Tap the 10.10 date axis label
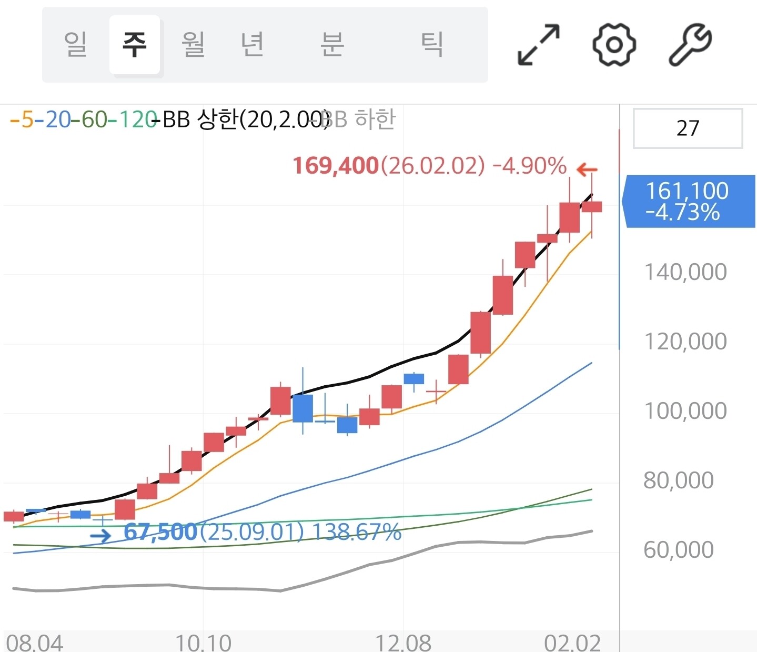Image resolution: width=757 pixels, height=652 pixels. tap(203, 643)
